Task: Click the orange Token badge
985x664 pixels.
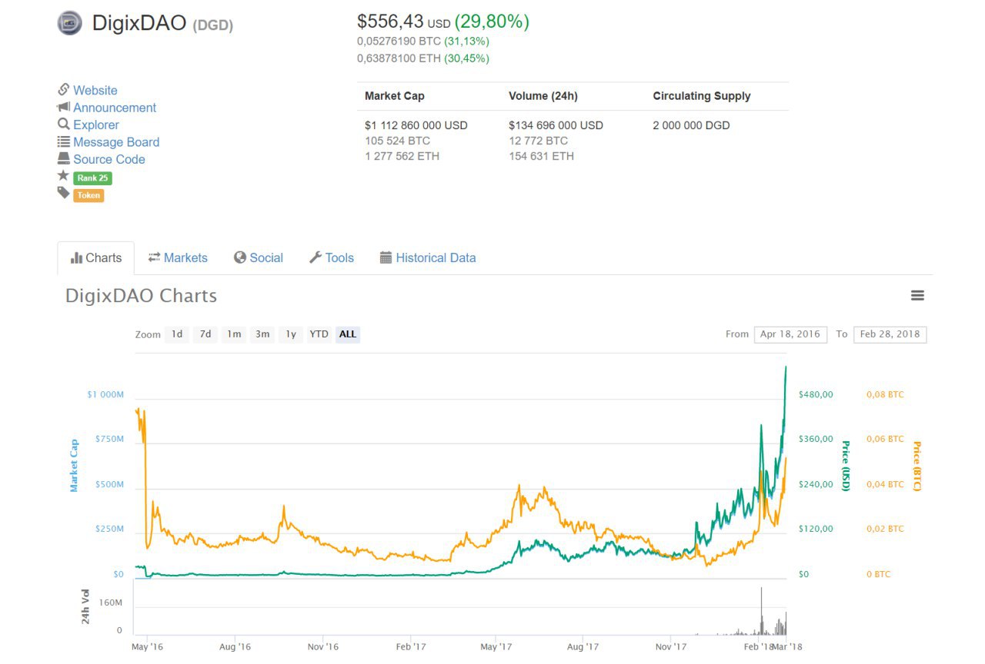Action: 88,195
